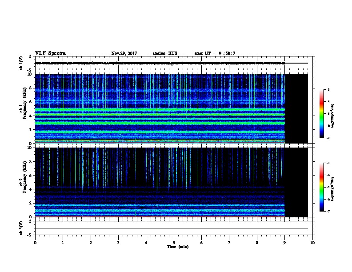The height and width of the screenshot is (272, 352).
Task: Click the ch.2 spectrogram color scale bar
Action: tap(321, 187)
